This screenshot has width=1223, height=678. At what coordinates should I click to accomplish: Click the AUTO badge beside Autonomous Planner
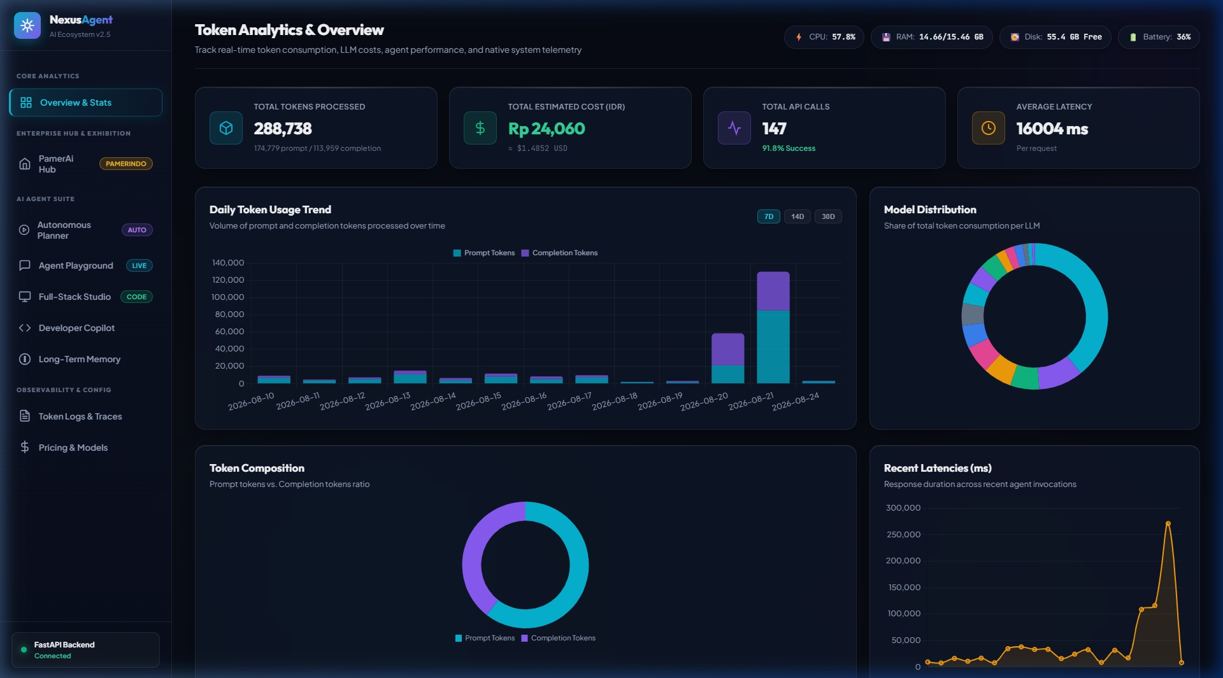[137, 230]
